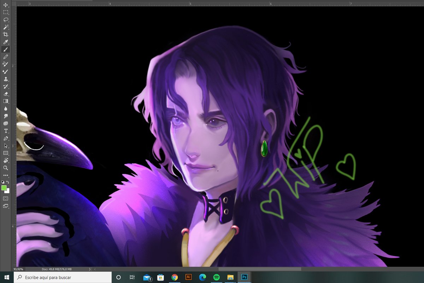Select the Brush tool
Viewport: 424px width, 283px height.
click(x=6, y=49)
